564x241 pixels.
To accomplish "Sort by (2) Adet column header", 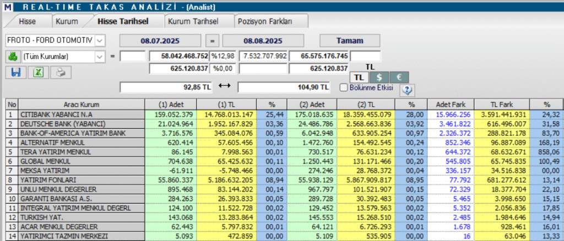I will pyautogui.click(x=312, y=105).
